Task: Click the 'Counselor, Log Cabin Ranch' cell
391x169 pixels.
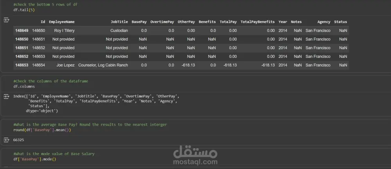Action: click(x=103, y=65)
